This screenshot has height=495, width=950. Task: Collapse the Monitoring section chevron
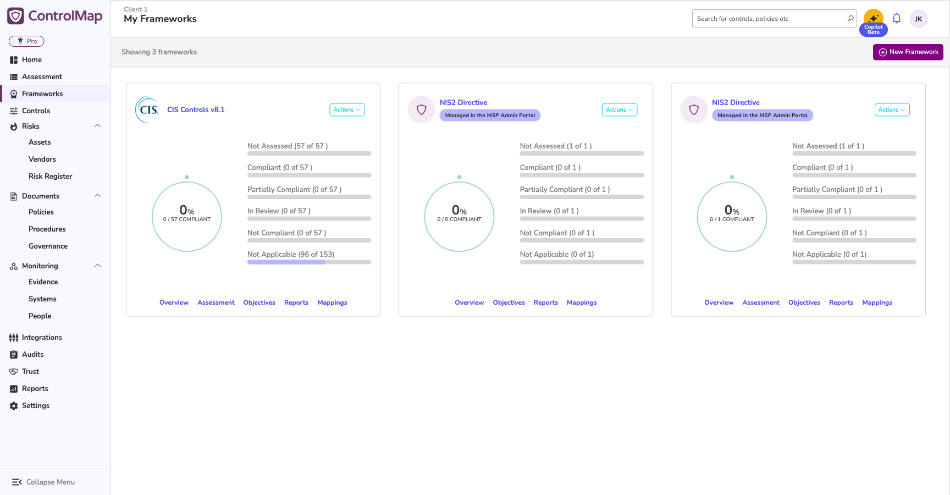(98, 266)
